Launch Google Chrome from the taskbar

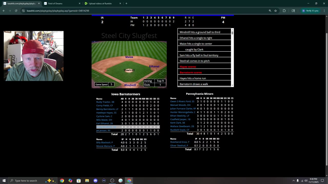[x=62, y=181]
